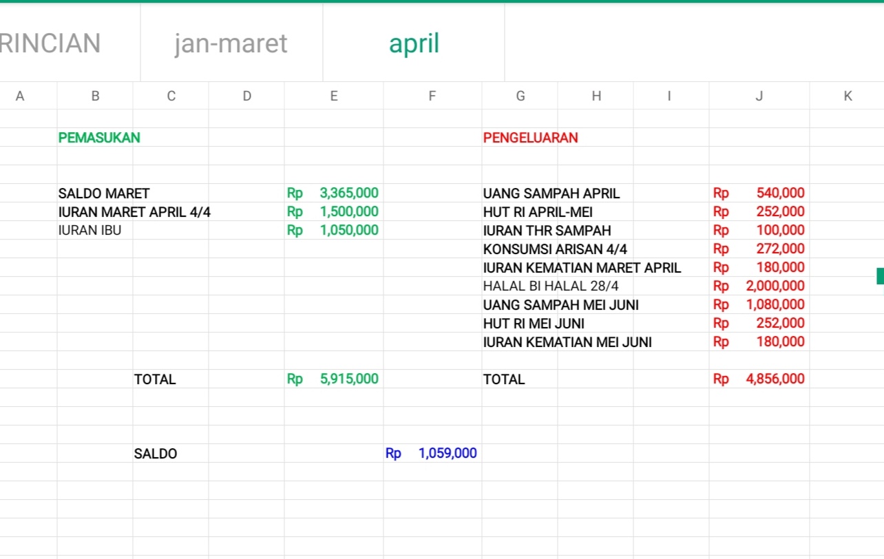Open the RINCIAN sheet tab
This screenshot has width=884, height=559.
pyautogui.click(x=50, y=43)
